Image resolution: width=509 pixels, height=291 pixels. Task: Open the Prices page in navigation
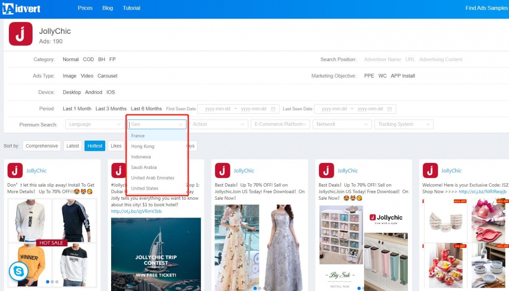85,8
